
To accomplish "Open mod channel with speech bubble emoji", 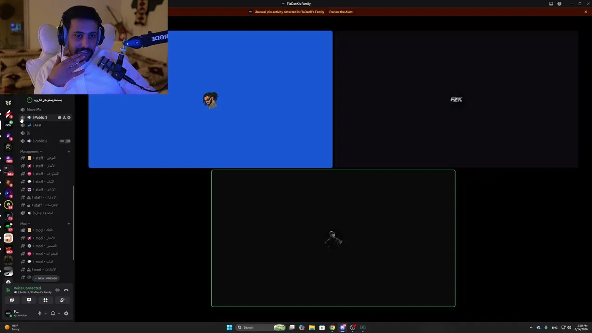I will click(45, 262).
